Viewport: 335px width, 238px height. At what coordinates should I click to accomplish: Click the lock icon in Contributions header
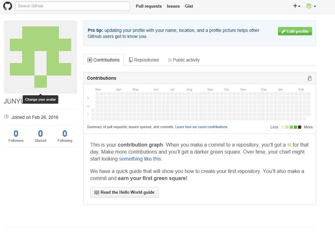(x=310, y=78)
